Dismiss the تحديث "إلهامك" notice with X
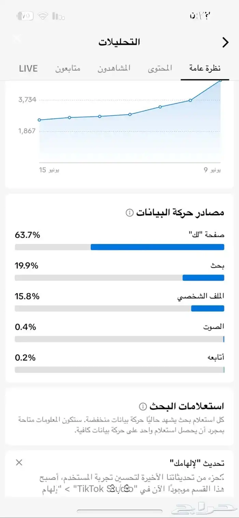The height and width of the screenshot is (518, 239). 19,463
